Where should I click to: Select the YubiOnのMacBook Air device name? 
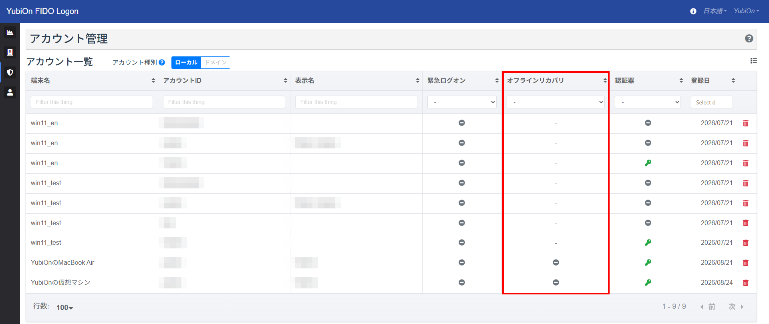tap(62, 263)
